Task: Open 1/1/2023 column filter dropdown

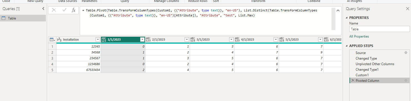Action: (x=142, y=40)
